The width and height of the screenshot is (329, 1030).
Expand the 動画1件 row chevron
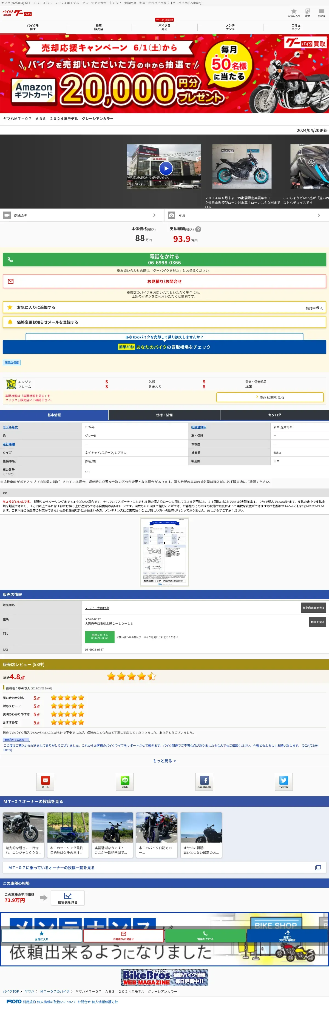pyautogui.click(x=154, y=215)
